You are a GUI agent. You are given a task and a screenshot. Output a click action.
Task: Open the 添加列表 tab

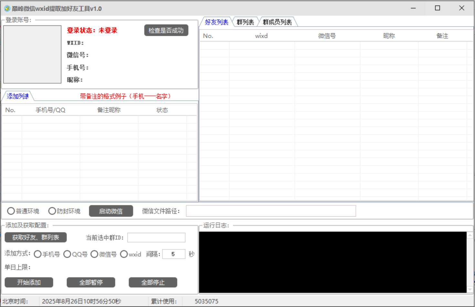tap(18, 96)
